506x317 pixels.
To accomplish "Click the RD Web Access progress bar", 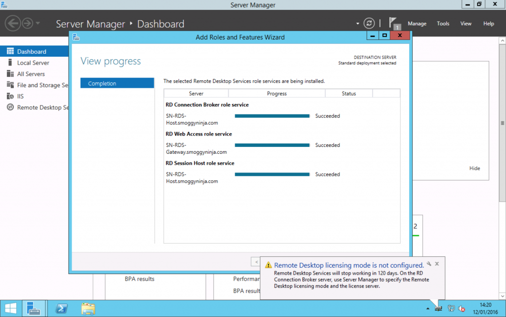I will pyautogui.click(x=272, y=145).
